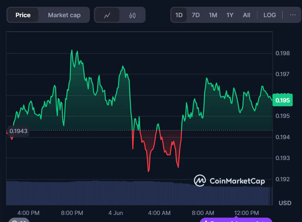Image resolution: width=302 pixels, height=222 pixels.
Task: Select the 7D time range
Action: [196, 15]
